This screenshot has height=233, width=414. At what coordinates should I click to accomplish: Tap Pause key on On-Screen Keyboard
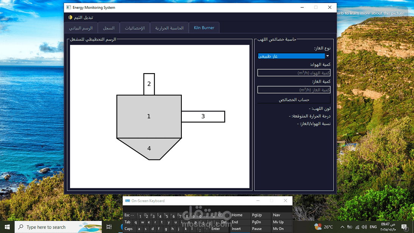point(260,229)
